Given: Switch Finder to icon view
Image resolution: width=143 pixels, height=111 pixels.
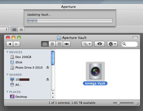Looking at the screenshot, I should click(45, 44).
